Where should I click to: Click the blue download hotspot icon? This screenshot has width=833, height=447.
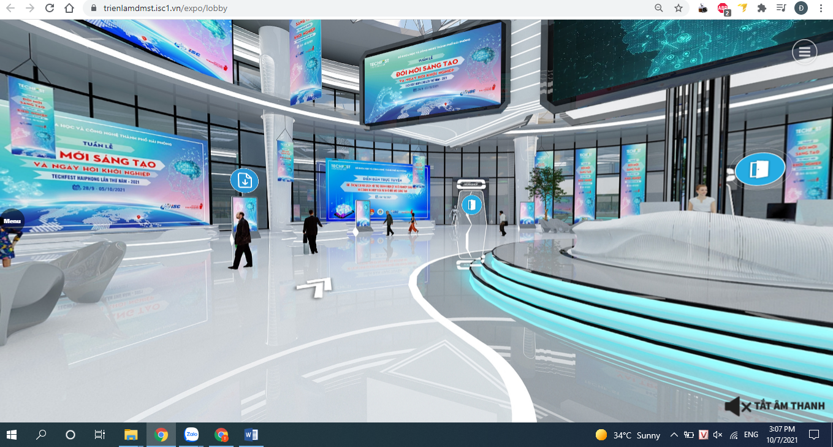(245, 180)
